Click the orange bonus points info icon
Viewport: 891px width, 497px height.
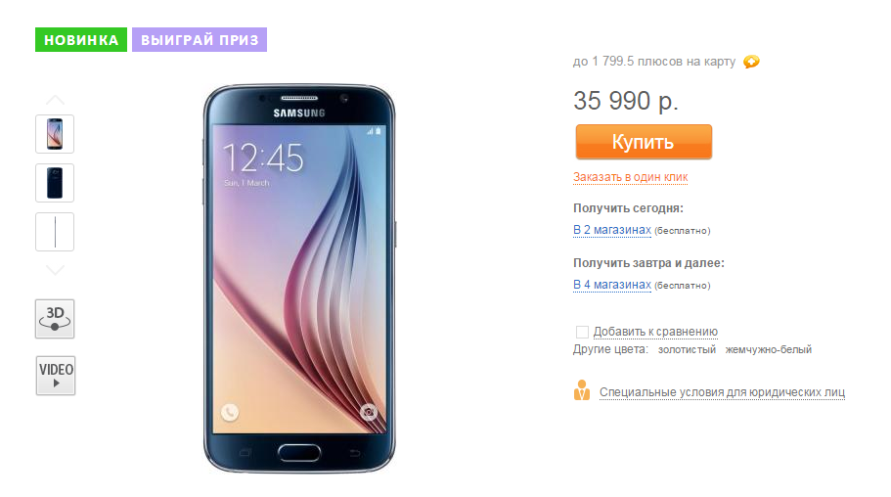coord(751,62)
